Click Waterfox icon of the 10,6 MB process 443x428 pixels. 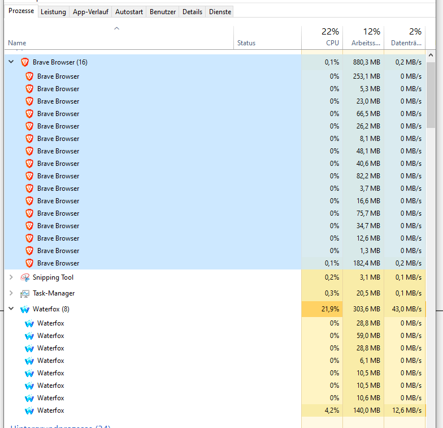pyautogui.click(x=29, y=399)
